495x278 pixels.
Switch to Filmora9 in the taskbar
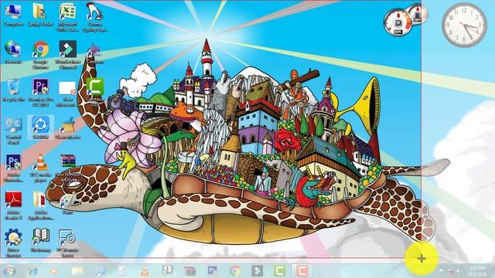(258, 270)
